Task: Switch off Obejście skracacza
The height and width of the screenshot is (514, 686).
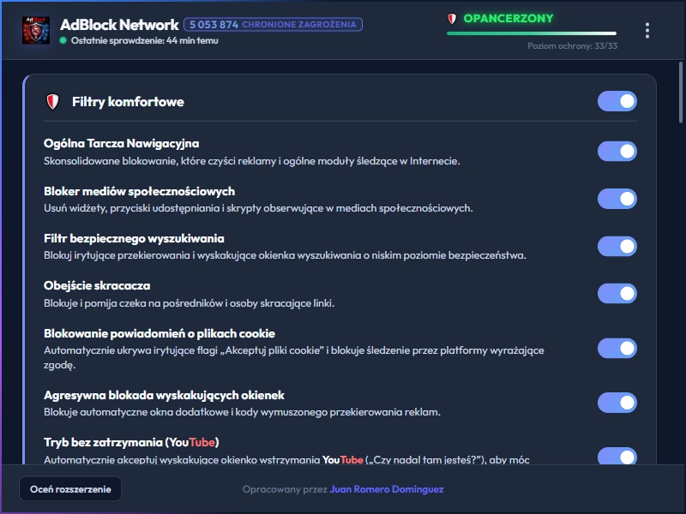Action: [617, 293]
